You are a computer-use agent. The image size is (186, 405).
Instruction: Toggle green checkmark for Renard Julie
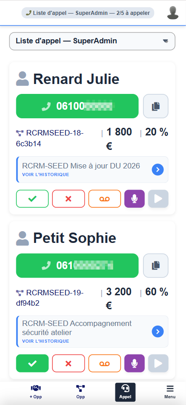[32, 199]
